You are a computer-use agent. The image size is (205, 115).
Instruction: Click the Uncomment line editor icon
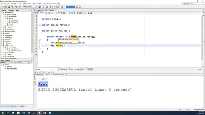pos(91,13)
